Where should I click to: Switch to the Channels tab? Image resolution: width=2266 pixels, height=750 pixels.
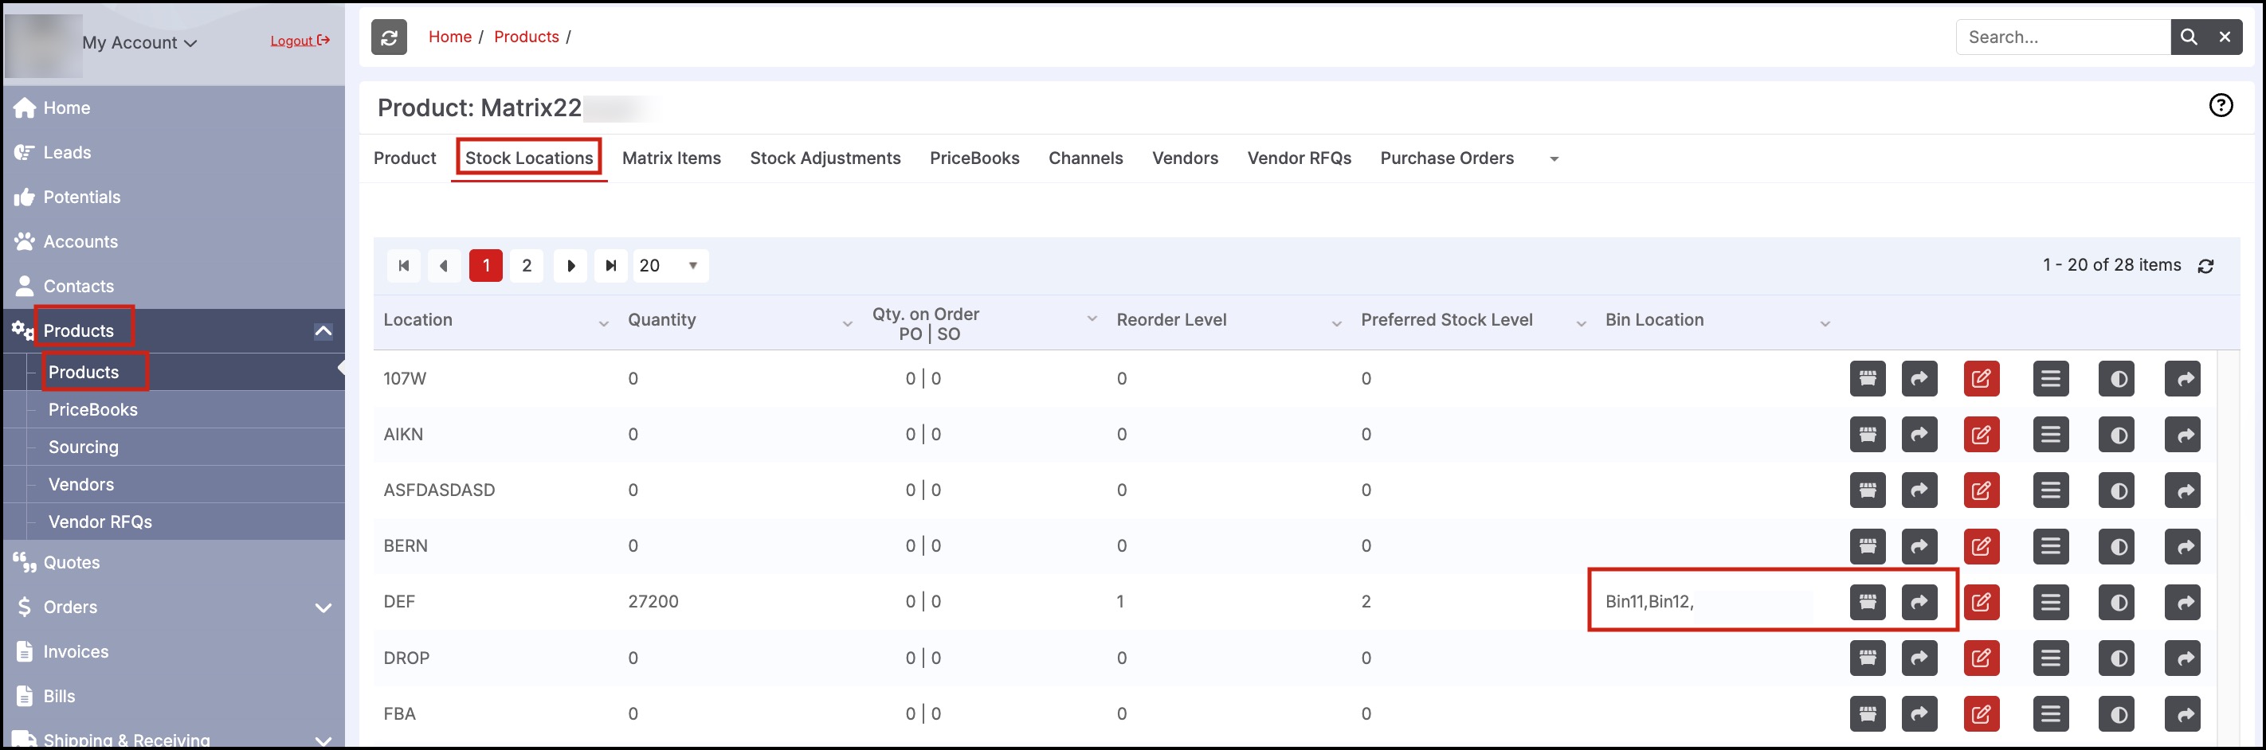(x=1085, y=158)
